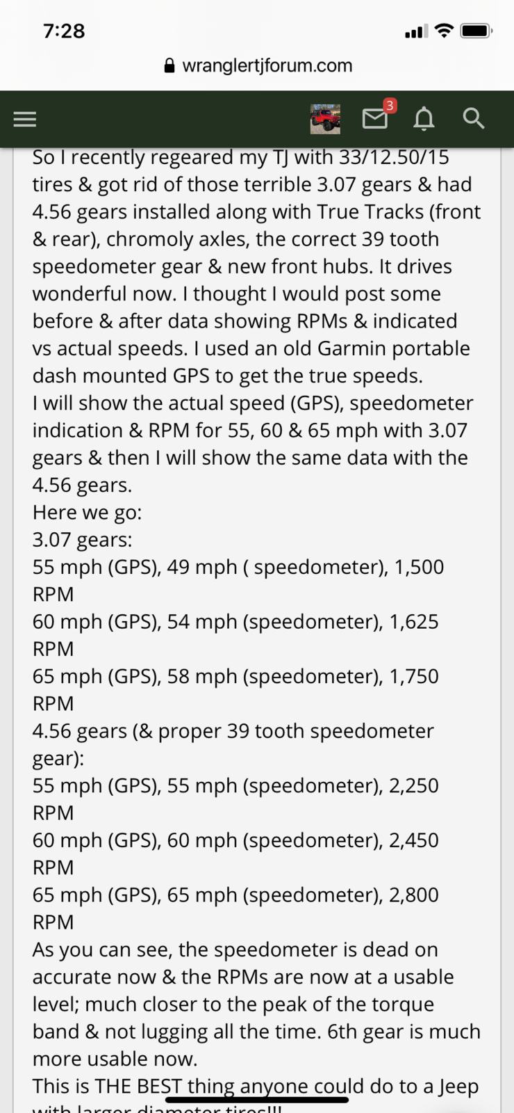Tap the battery indicator icon
The image size is (514, 1113).
476,31
